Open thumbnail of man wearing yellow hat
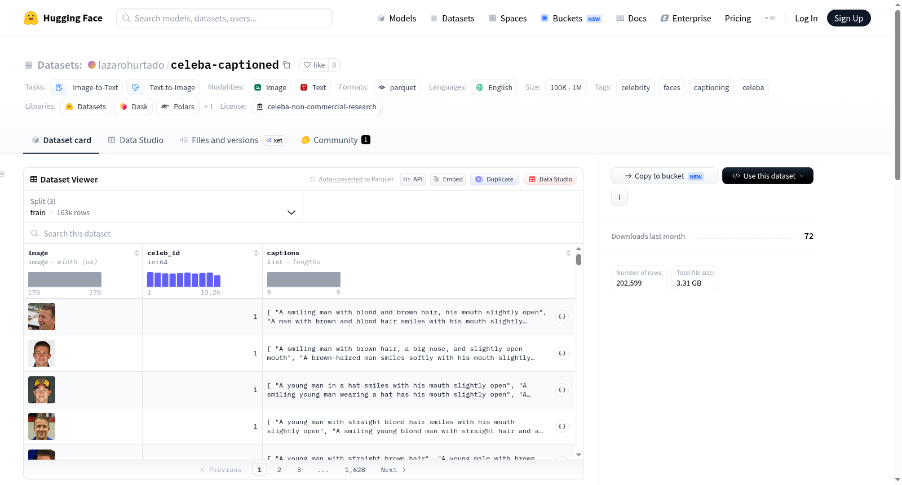The height and width of the screenshot is (485, 902). [42, 390]
